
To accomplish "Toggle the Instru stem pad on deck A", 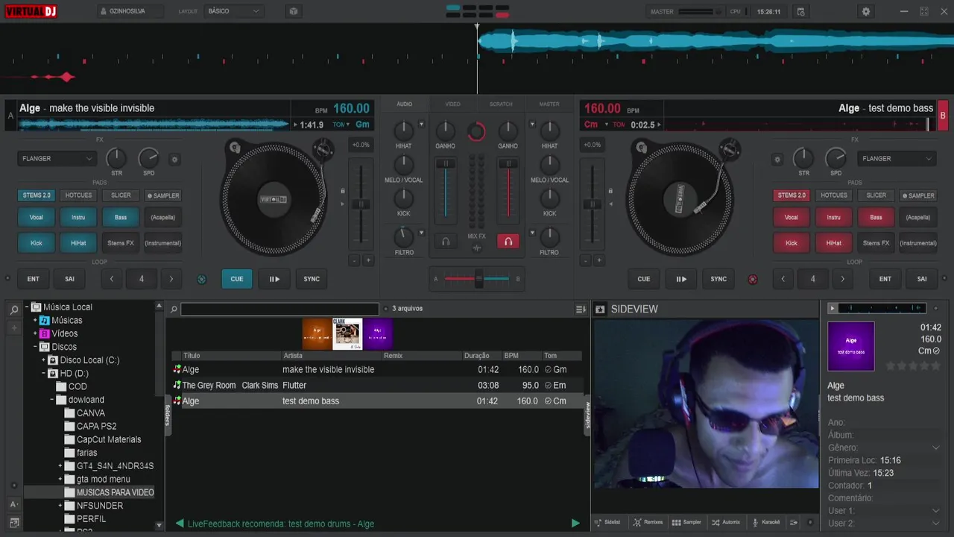I will click(78, 217).
